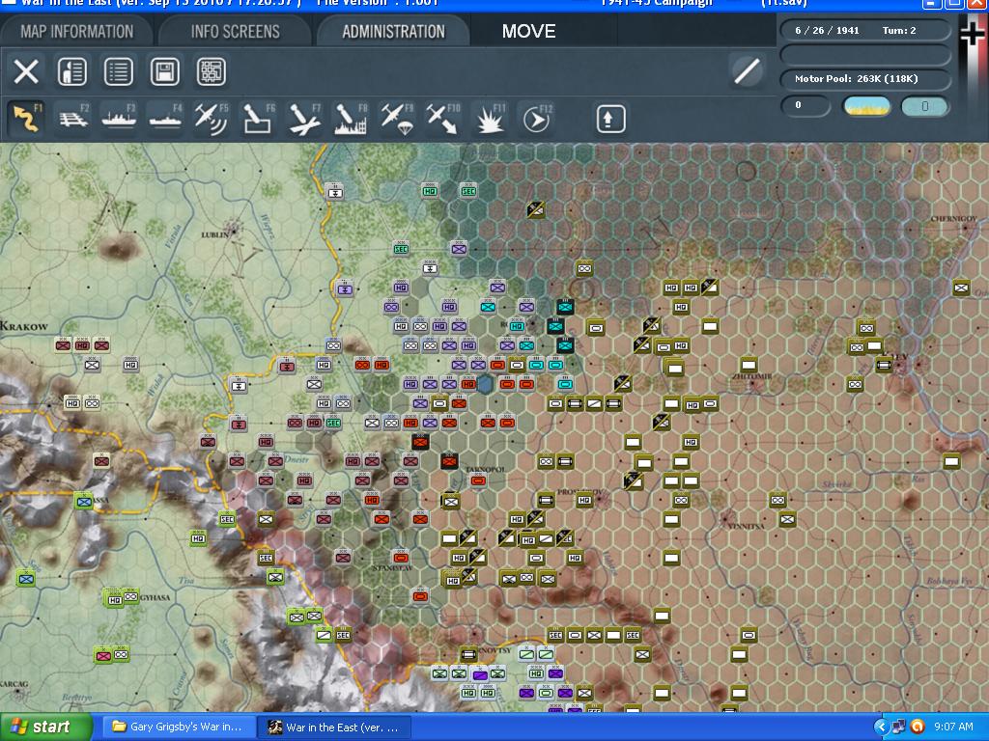Open the INFO SCREENS tab
989x741 pixels.
point(236,31)
